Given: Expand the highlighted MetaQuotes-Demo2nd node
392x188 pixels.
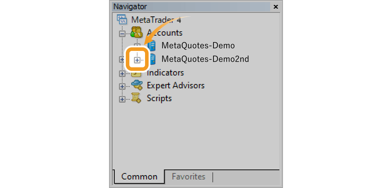Looking at the screenshot, I should [137, 60].
